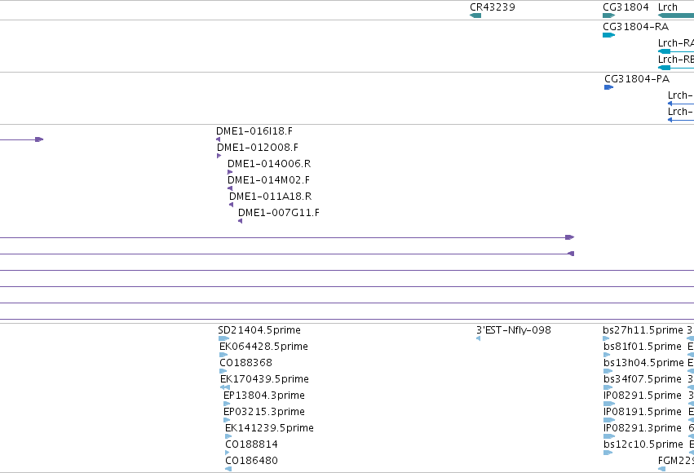Click the SD21404.5prime EST label
Viewport: 694px width, 473px height.
click(259, 330)
